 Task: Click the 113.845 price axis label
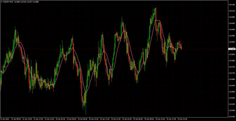click(232, 54)
